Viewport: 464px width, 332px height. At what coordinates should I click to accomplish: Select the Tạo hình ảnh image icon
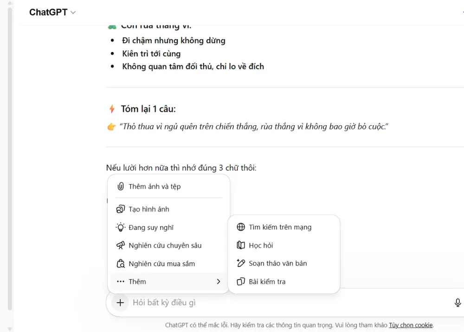(x=121, y=209)
